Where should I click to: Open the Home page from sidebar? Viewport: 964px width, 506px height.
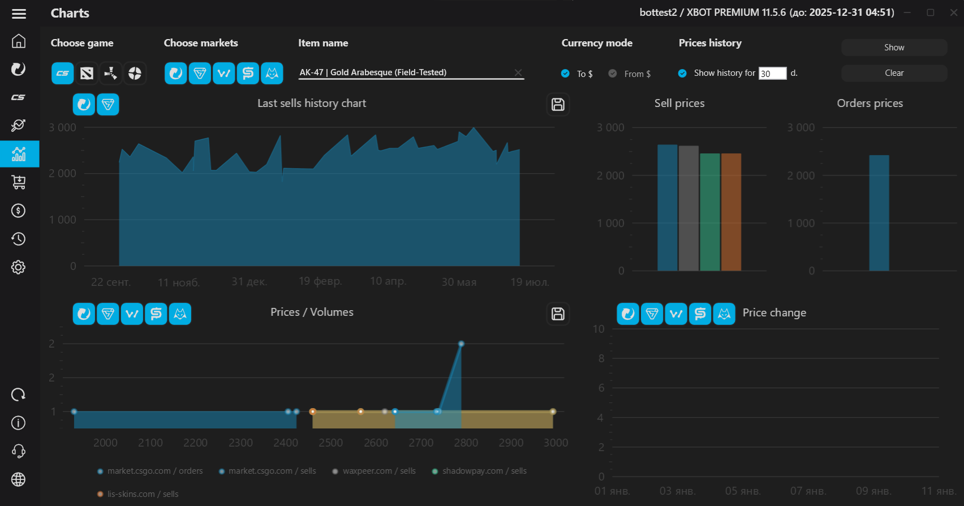(x=19, y=41)
